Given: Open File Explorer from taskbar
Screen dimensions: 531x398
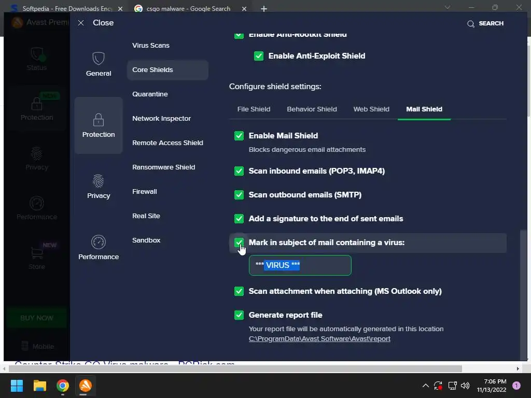Looking at the screenshot, I should tap(39, 386).
